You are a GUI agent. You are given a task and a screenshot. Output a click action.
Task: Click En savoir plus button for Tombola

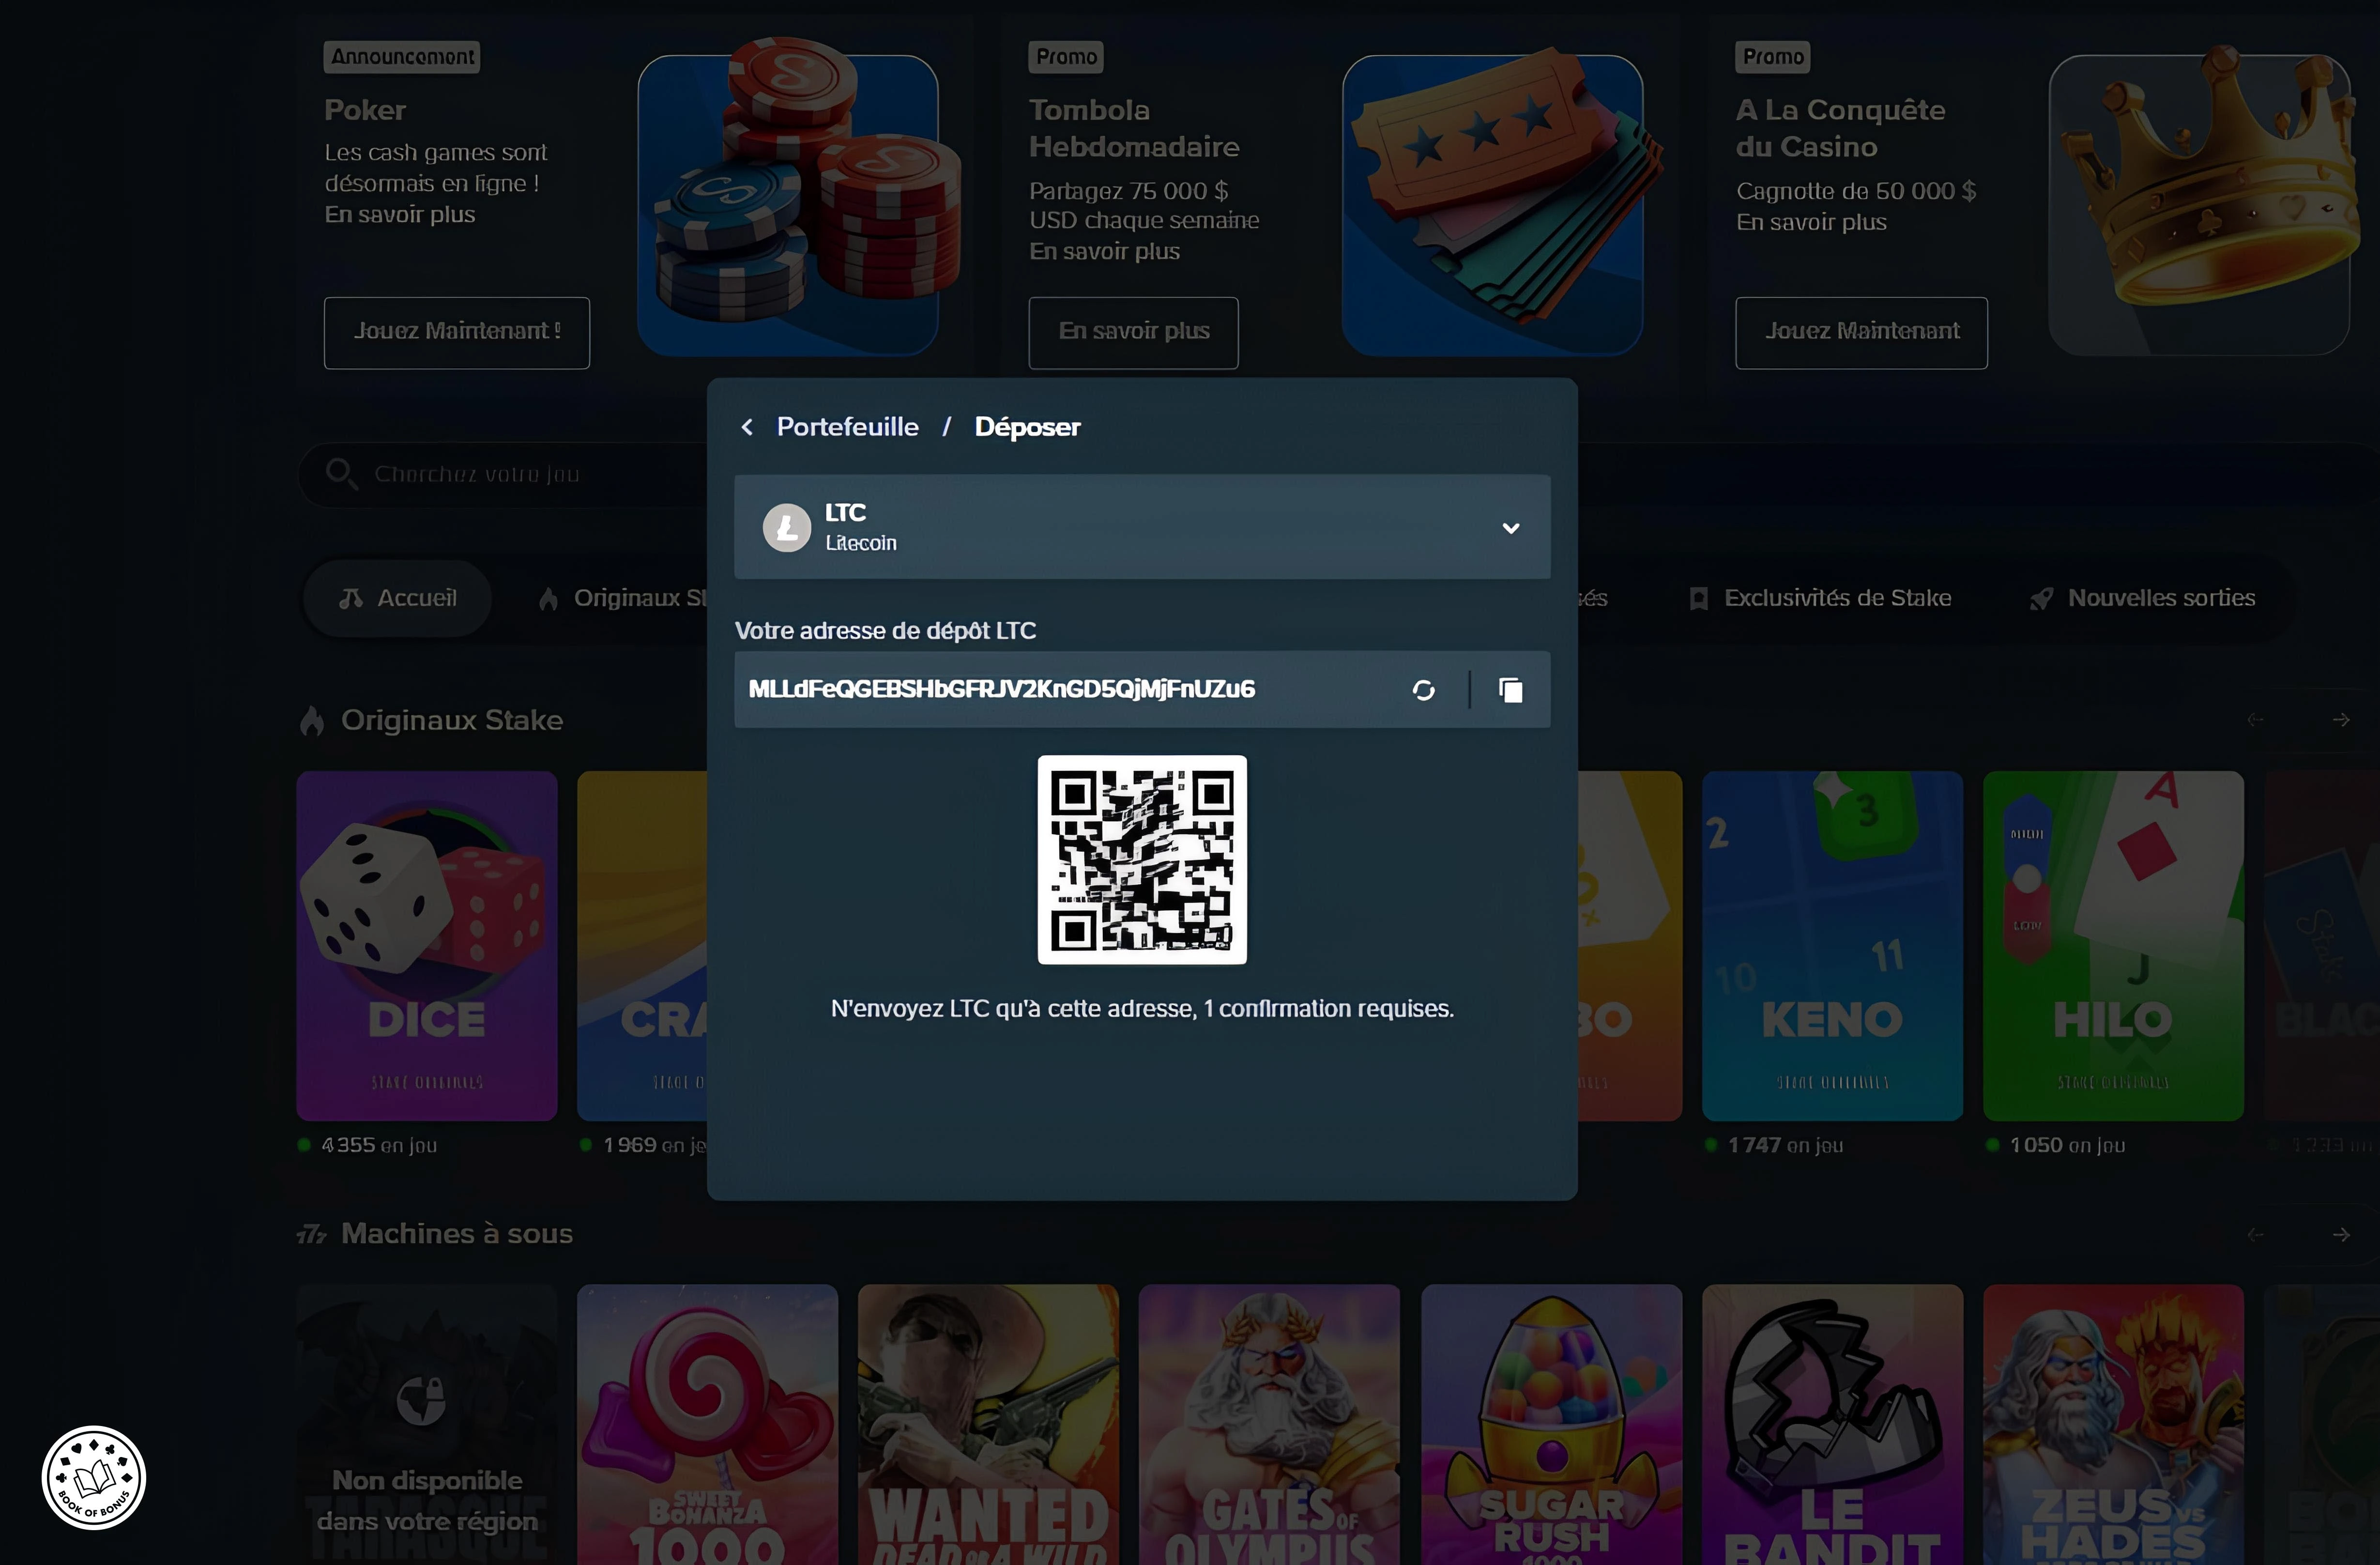[x=1133, y=332]
